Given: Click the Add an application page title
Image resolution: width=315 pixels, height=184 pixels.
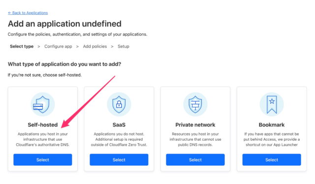Looking at the screenshot, I should 64,24.
